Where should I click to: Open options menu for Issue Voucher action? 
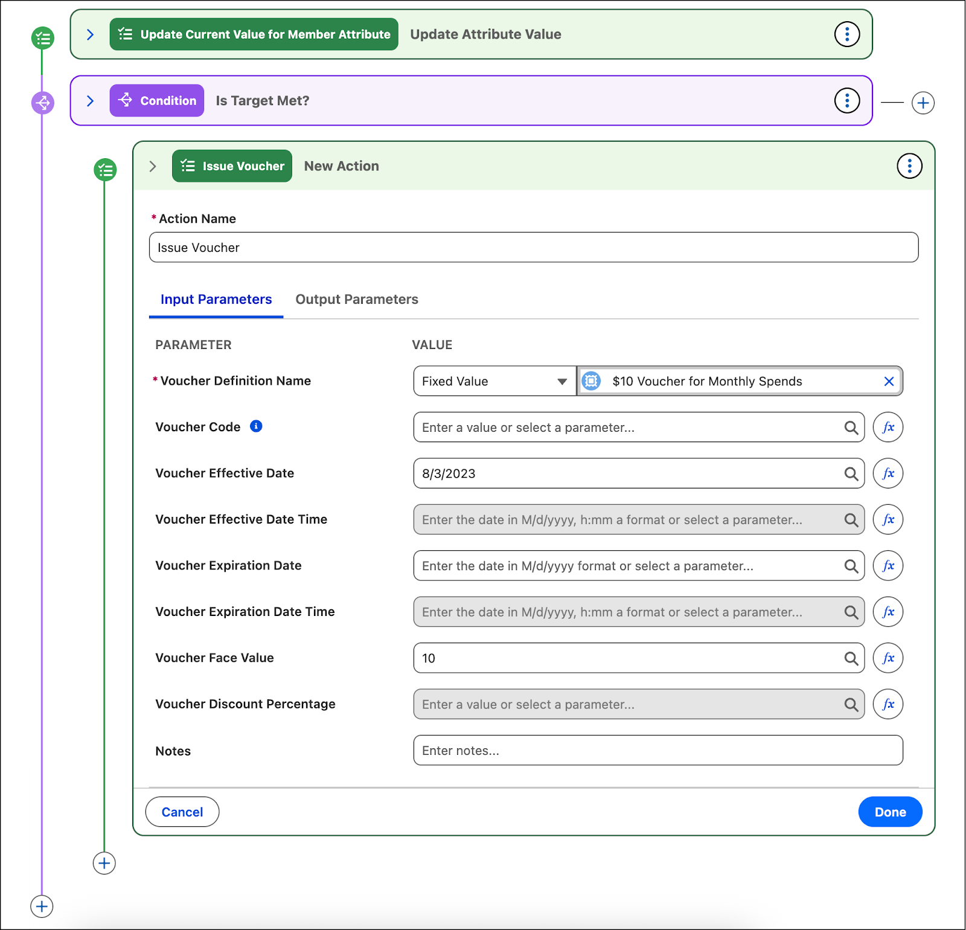[x=909, y=166]
